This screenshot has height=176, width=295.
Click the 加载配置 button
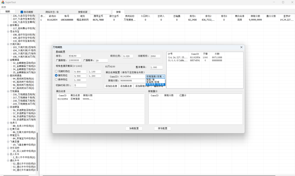133,128
